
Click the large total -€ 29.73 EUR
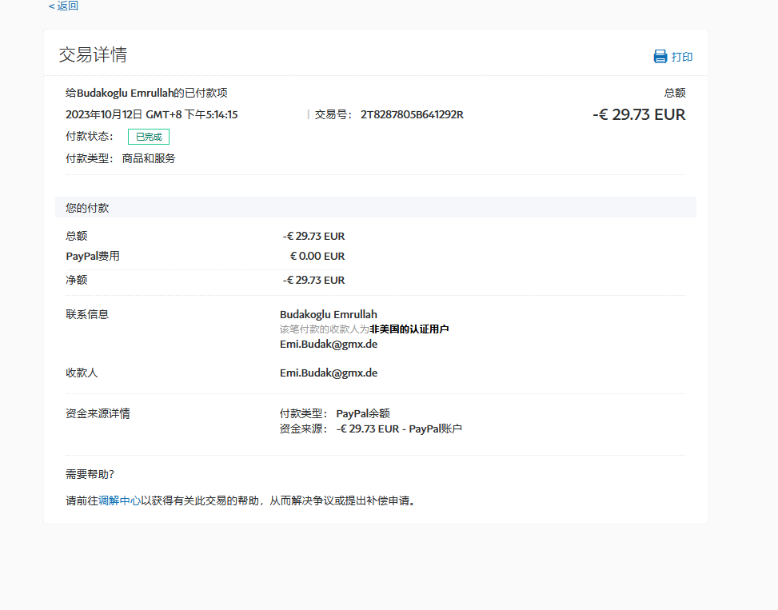[639, 114]
